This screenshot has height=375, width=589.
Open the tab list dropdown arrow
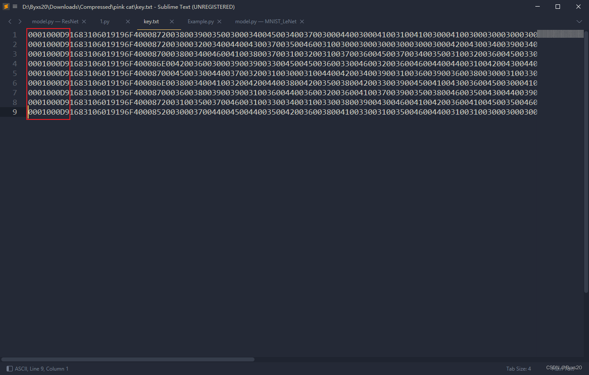click(x=579, y=22)
